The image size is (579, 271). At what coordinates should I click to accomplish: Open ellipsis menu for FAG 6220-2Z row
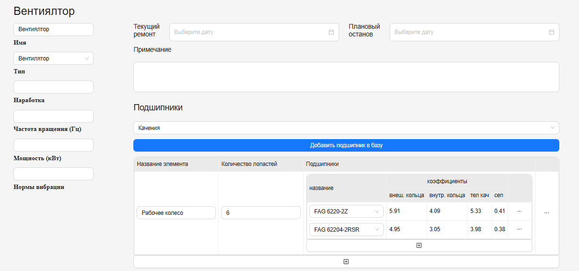(x=519, y=211)
